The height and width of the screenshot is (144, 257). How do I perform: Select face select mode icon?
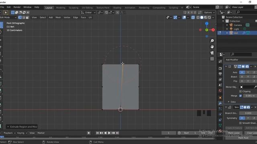pyautogui.click(x=27, y=18)
